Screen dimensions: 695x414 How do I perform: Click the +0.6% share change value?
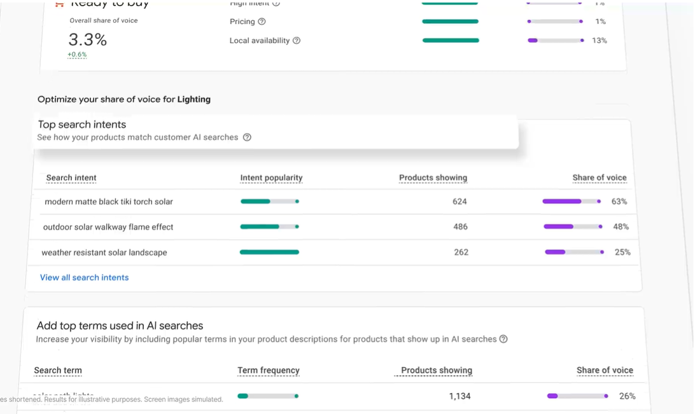pos(77,55)
